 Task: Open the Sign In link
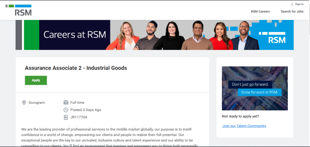pos(299,4)
